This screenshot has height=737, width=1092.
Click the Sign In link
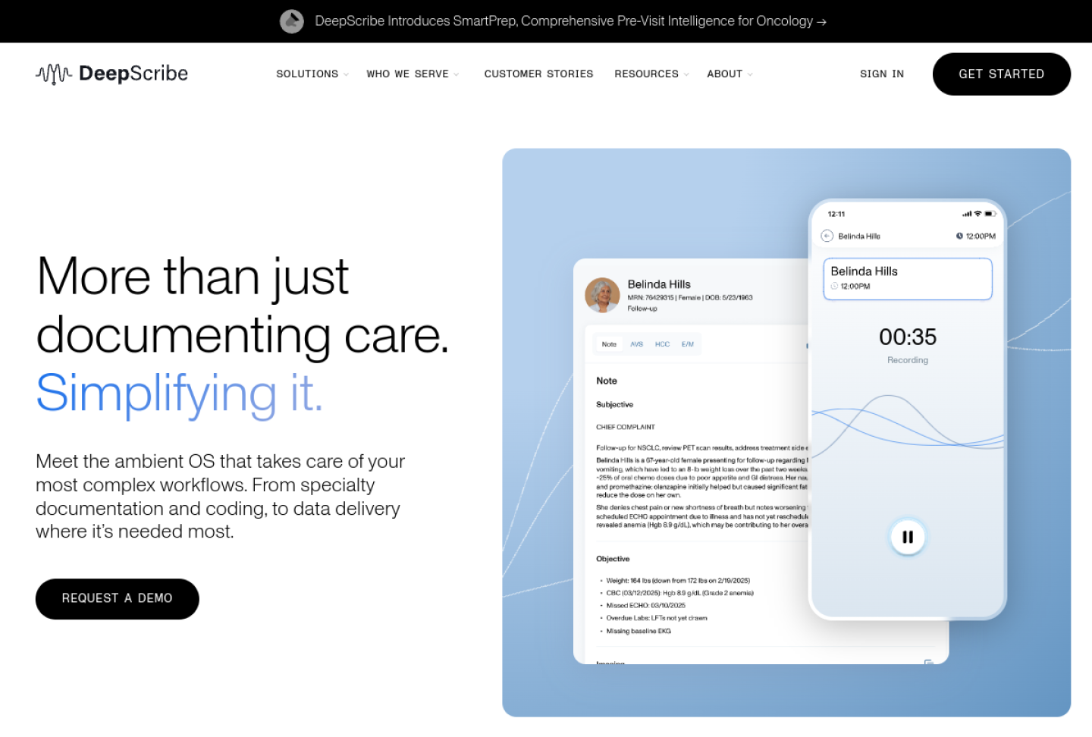click(x=882, y=74)
